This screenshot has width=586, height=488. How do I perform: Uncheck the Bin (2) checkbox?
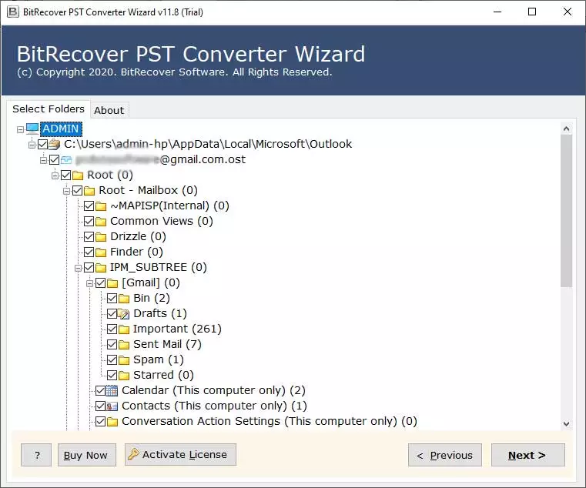point(112,298)
